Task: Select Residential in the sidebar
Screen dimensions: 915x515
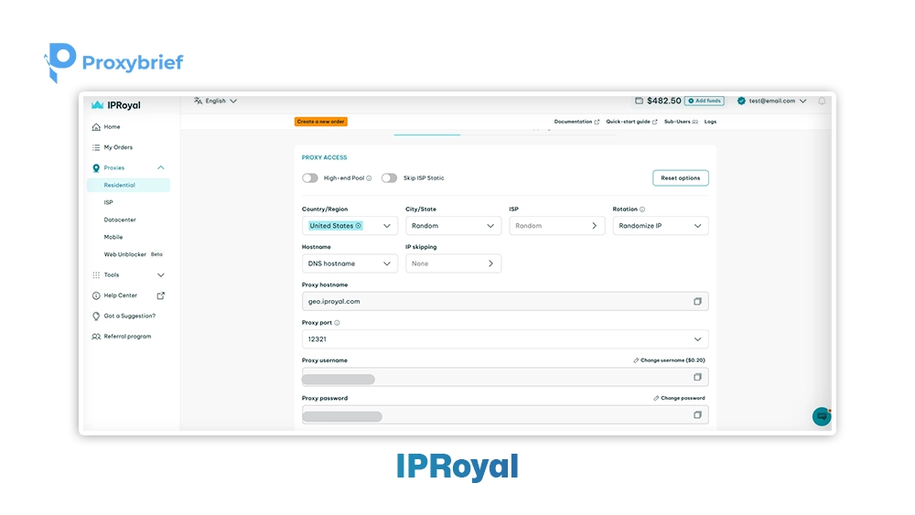Action: tap(128, 186)
